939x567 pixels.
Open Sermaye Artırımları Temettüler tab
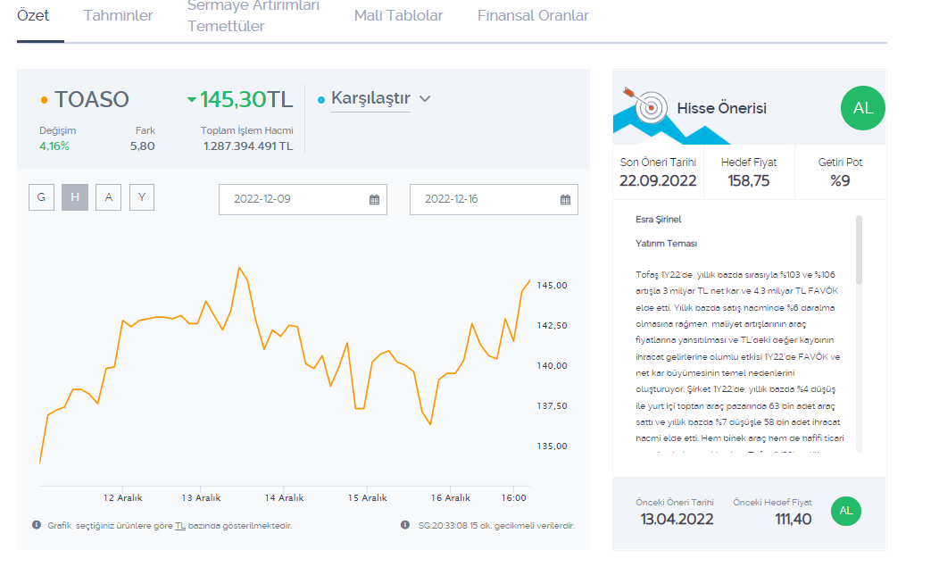point(253,16)
